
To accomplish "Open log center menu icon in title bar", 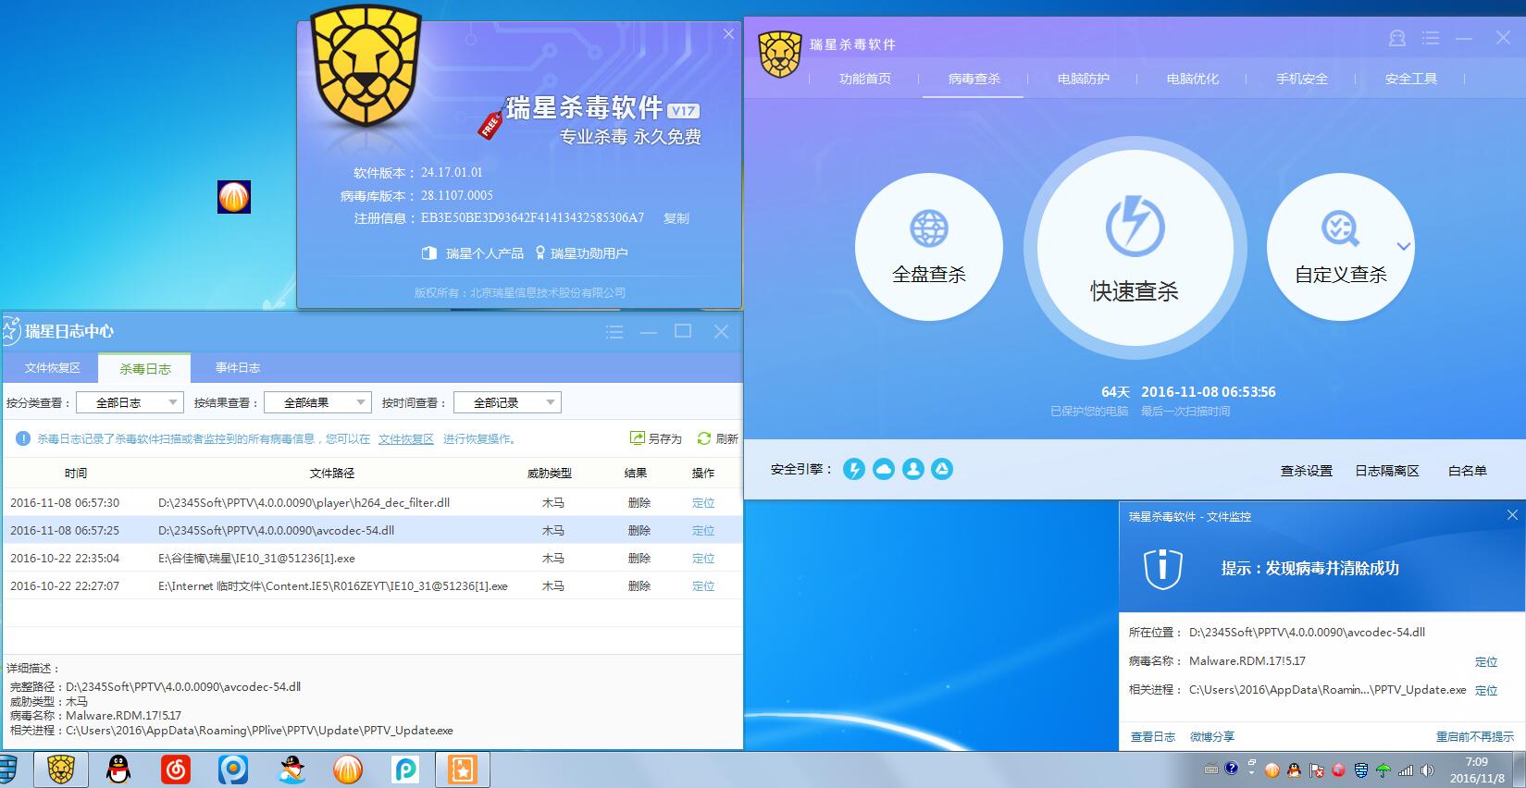I will click(614, 332).
